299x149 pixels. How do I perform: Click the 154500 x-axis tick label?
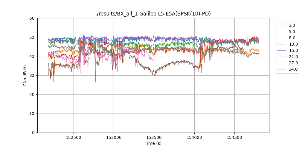(234, 138)
